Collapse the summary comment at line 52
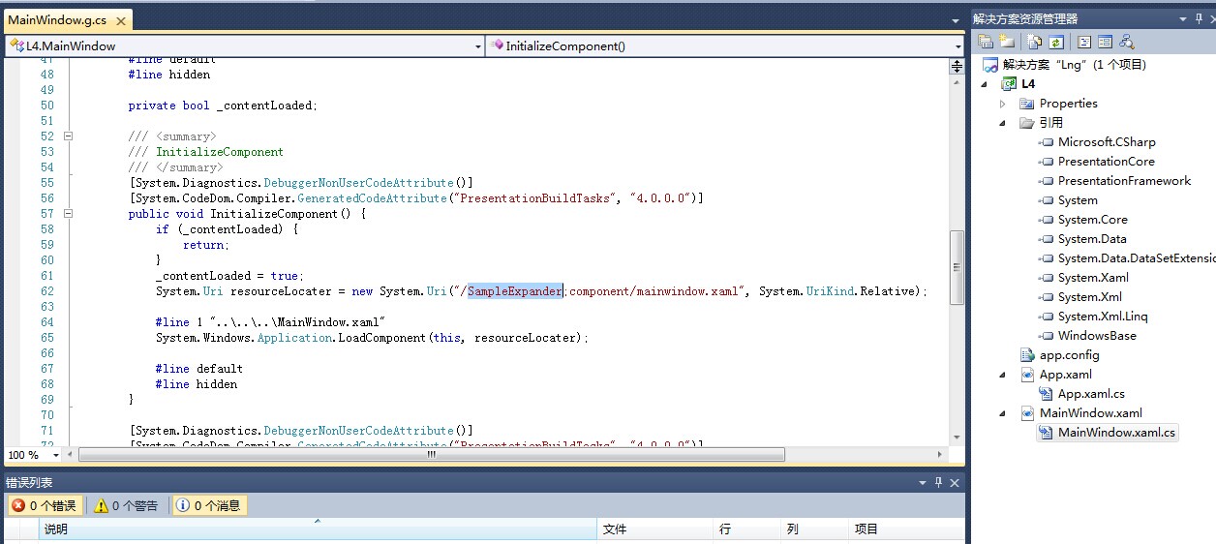Image resolution: width=1216 pixels, height=544 pixels. pyautogui.click(x=68, y=136)
